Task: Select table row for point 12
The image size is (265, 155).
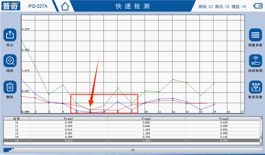Action: pyautogui.click(x=131, y=130)
